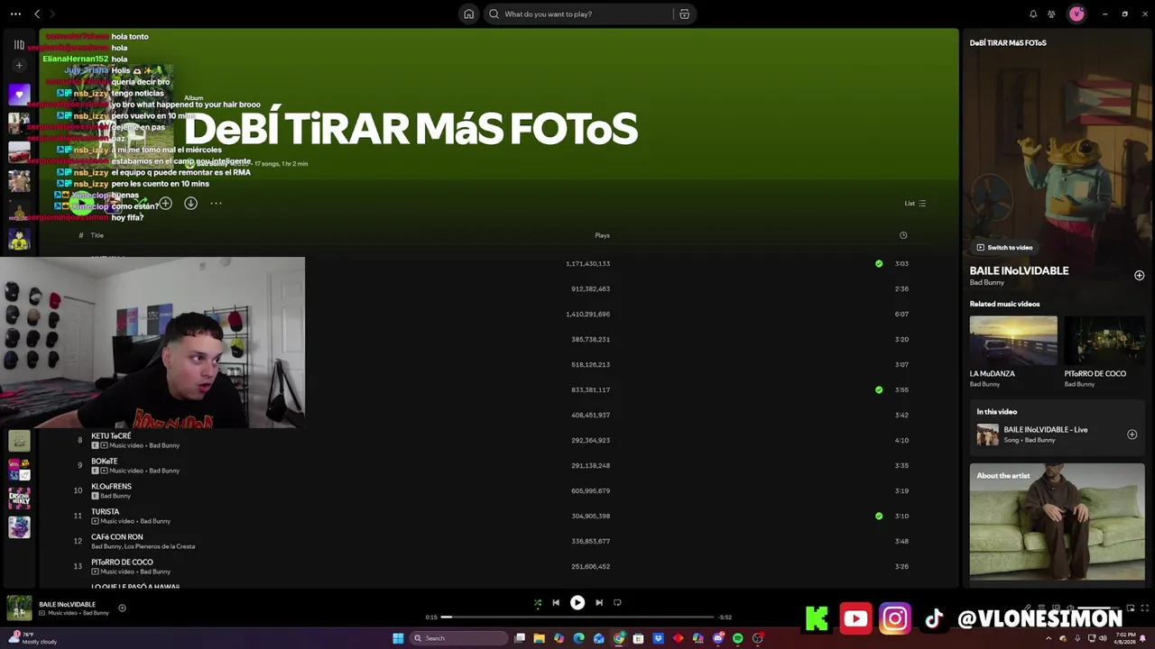Viewport: 1155px width, 649px height.
Task: Open Friend Activity icon
Action: pyautogui.click(x=1051, y=14)
